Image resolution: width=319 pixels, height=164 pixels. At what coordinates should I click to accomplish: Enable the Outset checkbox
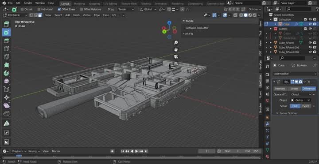click(23, 9)
